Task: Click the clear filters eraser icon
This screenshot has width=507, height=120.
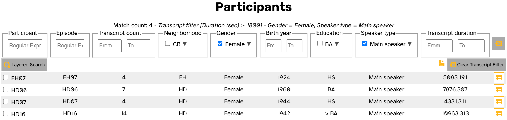Action: point(498,44)
